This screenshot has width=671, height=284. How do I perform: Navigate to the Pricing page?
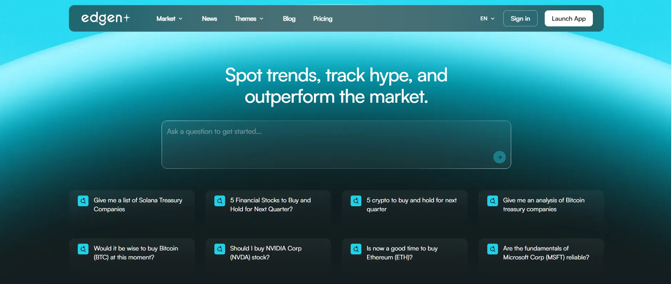coord(322,19)
